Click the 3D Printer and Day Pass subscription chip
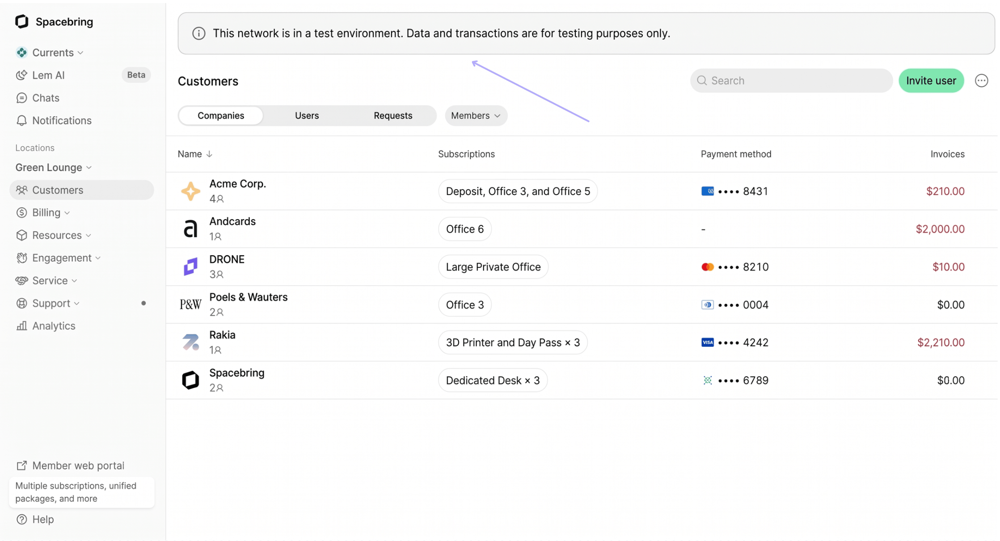1000x541 pixels. click(x=513, y=342)
